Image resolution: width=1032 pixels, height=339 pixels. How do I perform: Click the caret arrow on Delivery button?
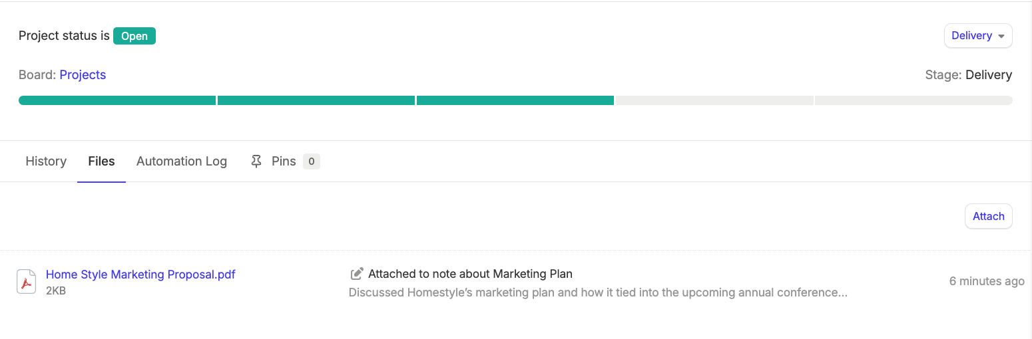point(1001,37)
